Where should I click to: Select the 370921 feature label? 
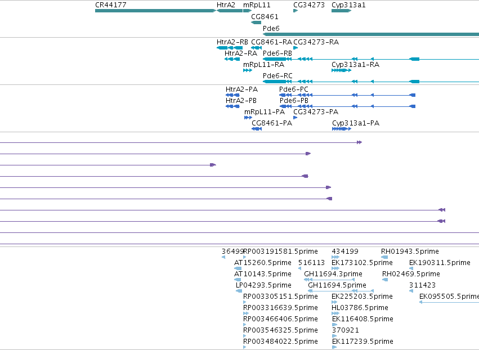pos(345,330)
